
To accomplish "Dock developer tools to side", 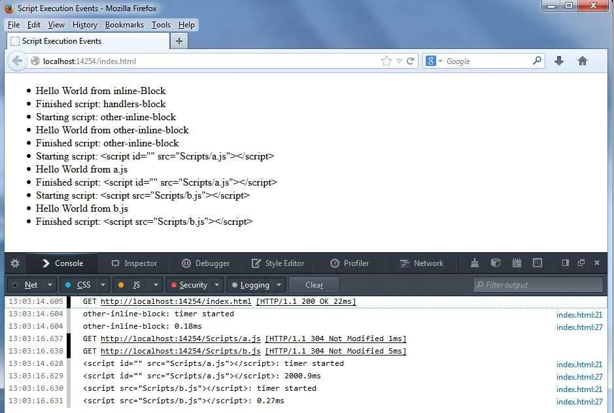I will tap(565, 263).
